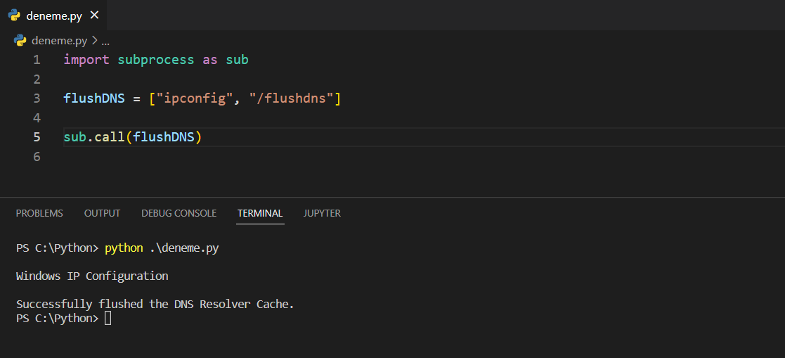The height and width of the screenshot is (358, 785).
Task: Click the Python file icon in the deneme.py tab
Action: coord(14,15)
